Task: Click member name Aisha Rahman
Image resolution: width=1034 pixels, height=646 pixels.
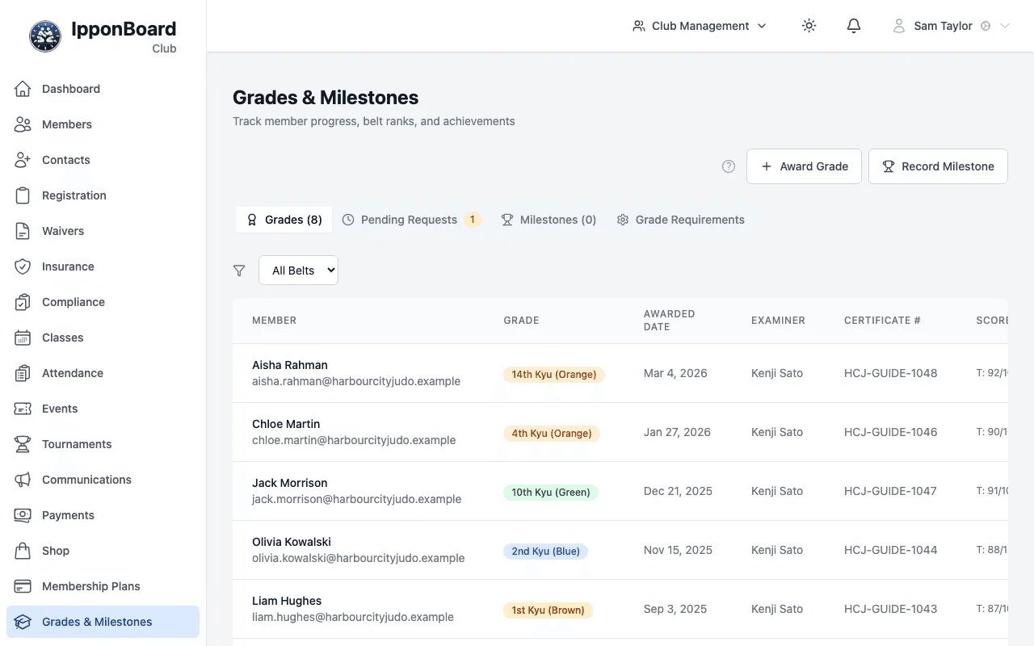Action: [x=290, y=365]
